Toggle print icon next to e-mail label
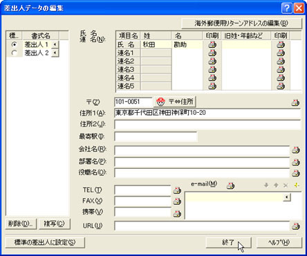Viewport: 307px width, 256px height. pyautogui.click(x=230, y=185)
